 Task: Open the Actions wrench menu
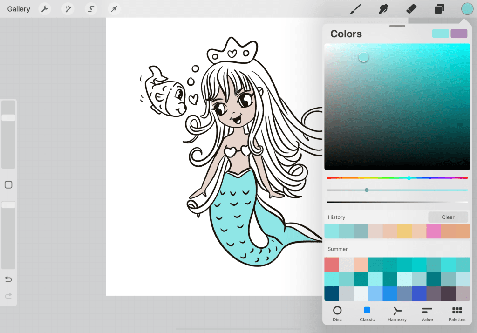click(x=45, y=9)
